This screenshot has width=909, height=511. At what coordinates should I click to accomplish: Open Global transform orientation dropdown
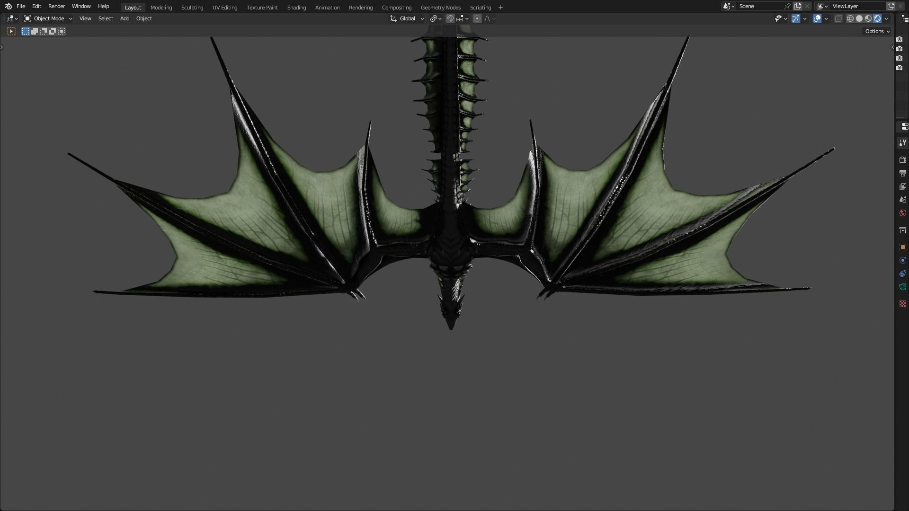[x=407, y=18]
